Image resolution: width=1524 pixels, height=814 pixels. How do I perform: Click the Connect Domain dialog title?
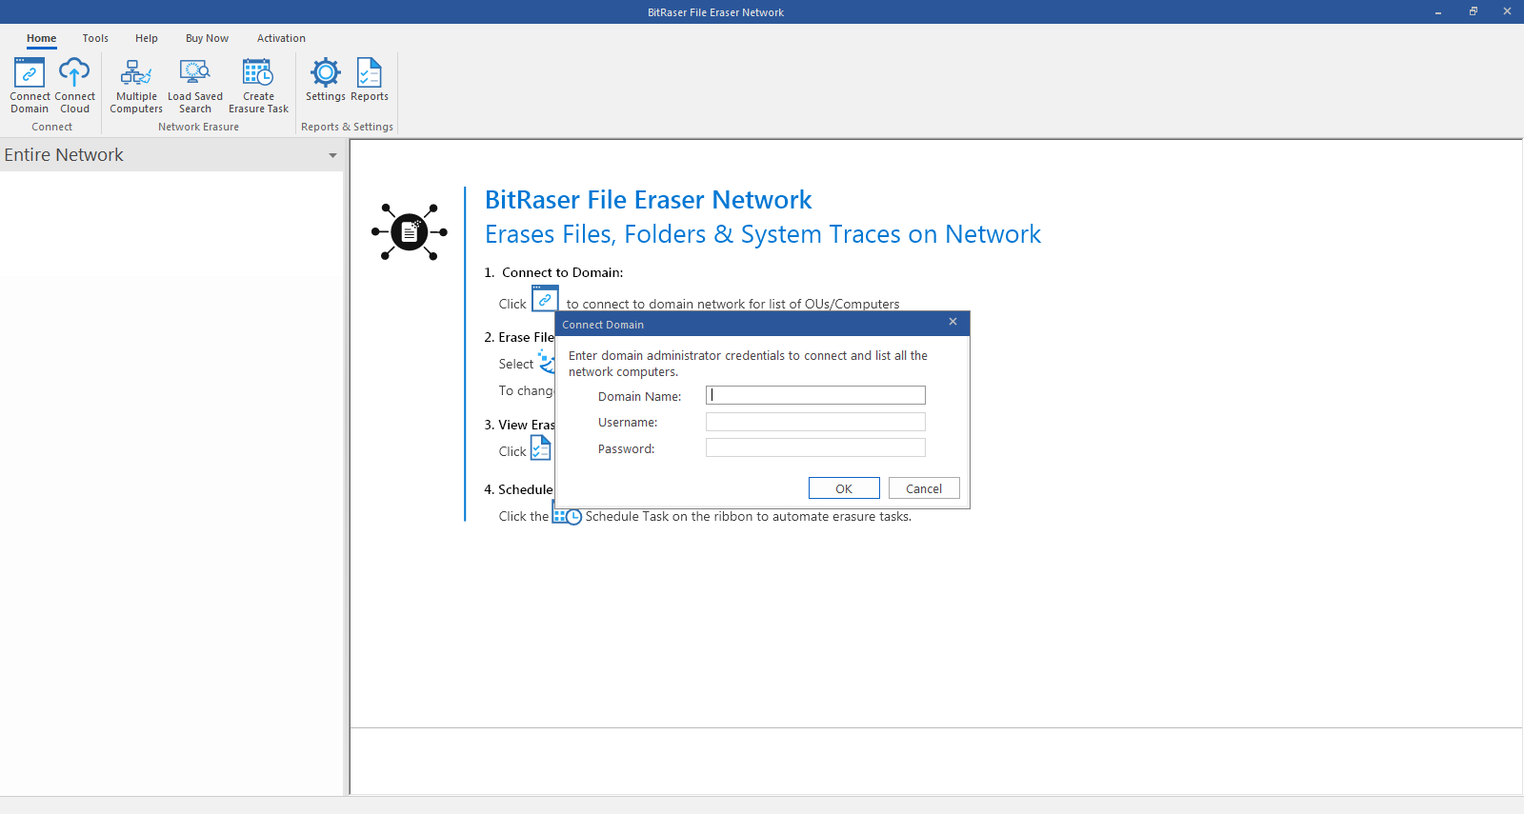coord(603,325)
